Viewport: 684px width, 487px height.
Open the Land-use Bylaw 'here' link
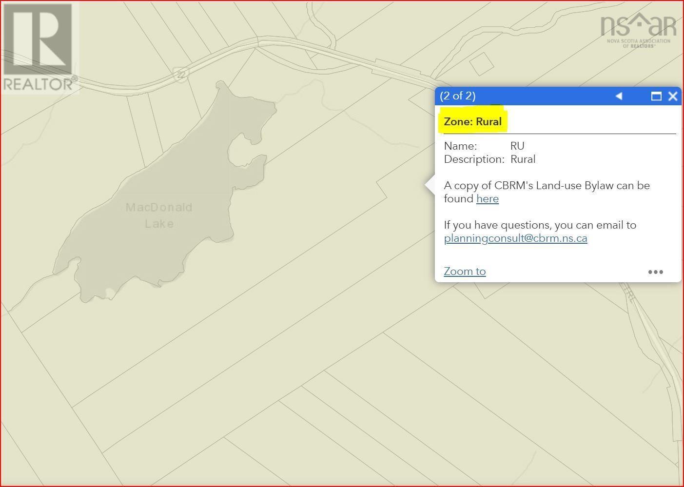click(x=487, y=199)
